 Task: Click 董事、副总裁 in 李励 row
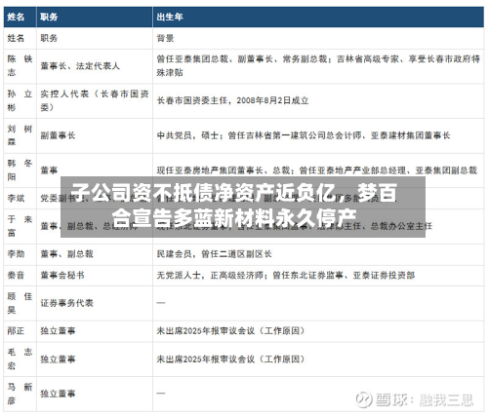coord(66,254)
